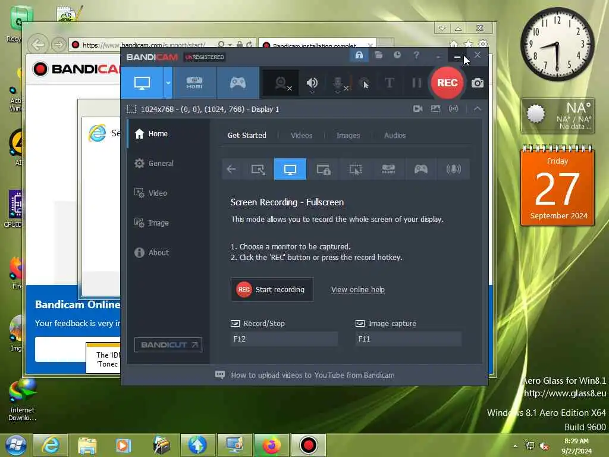
Task: Click the video camera icon in resolution bar
Action: pyautogui.click(x=418, y=109)
